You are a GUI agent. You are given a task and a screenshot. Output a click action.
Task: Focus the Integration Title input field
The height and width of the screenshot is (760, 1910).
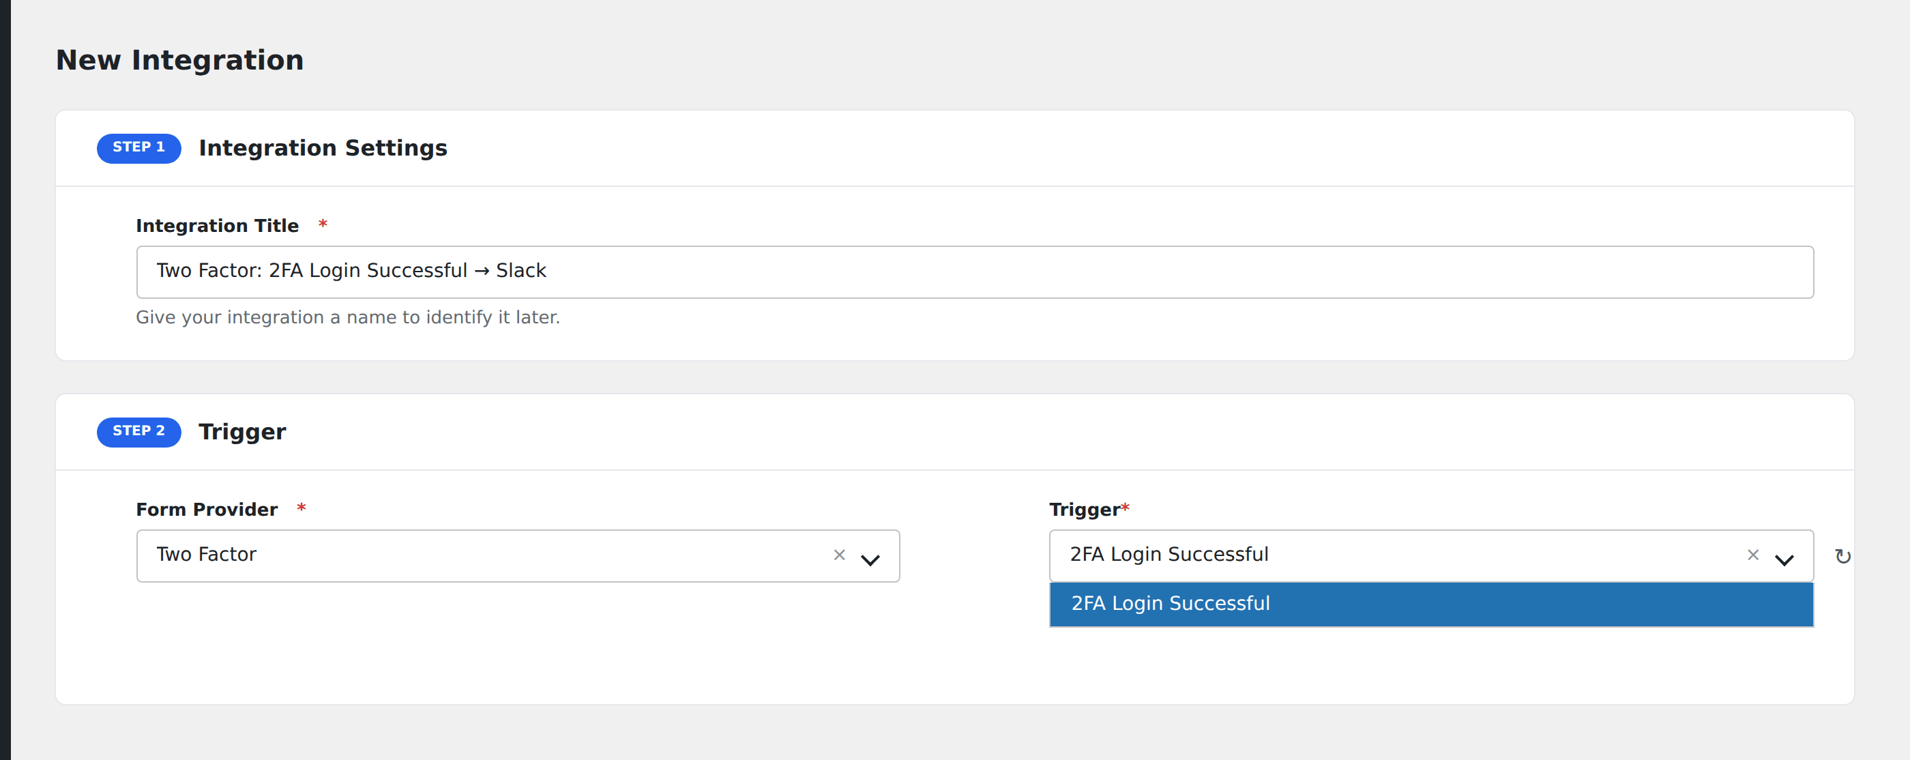pyautogui.click(x=974, y=272)
